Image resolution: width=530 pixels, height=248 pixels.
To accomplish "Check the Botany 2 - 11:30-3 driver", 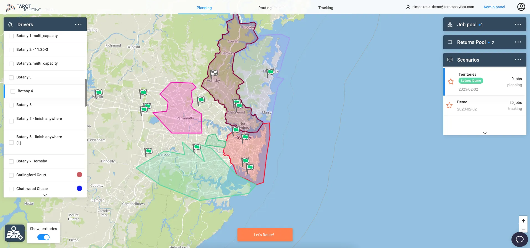I will (11, 50).
